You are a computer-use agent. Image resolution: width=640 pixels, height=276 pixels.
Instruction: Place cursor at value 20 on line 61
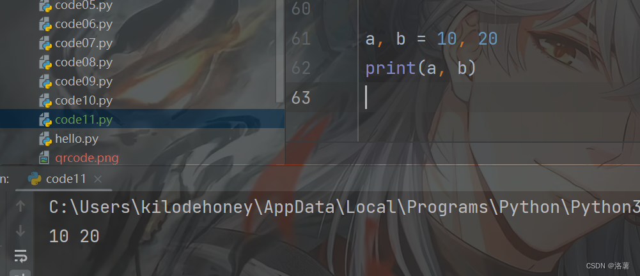487,39
